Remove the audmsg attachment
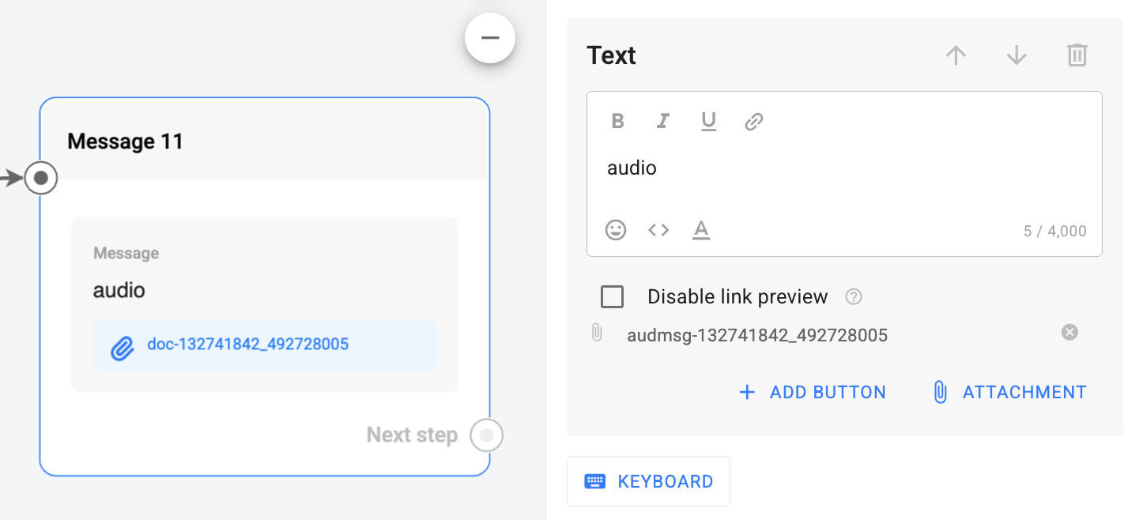The width and height of the screenshot is (1143, 520). (1069, 333)
